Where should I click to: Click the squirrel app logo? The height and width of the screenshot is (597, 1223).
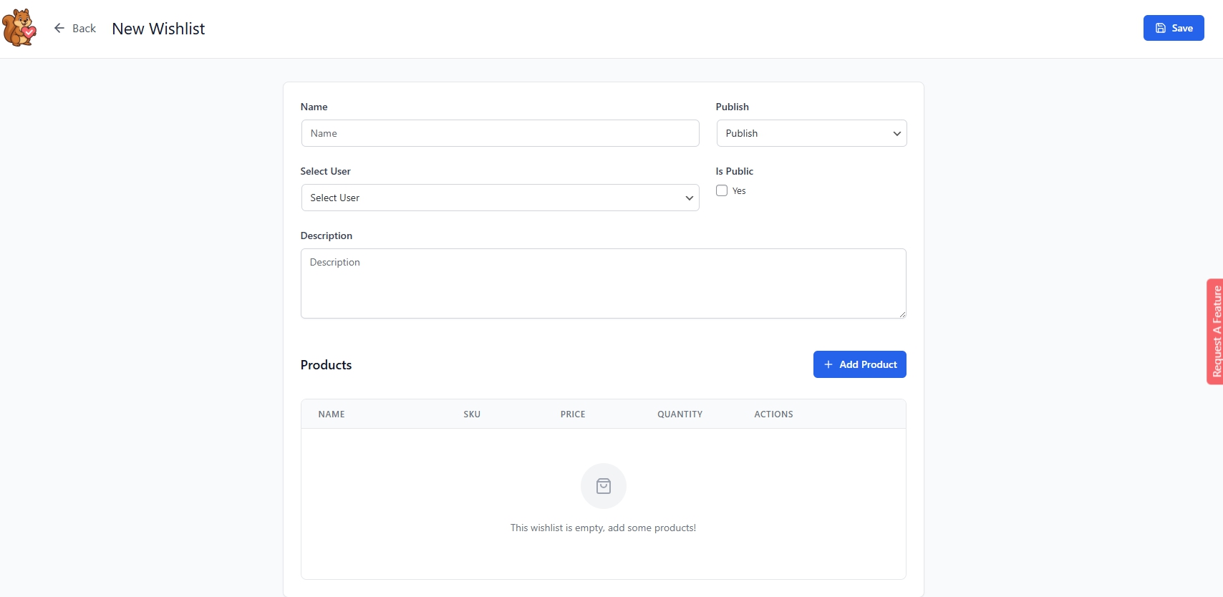[19, 28]
